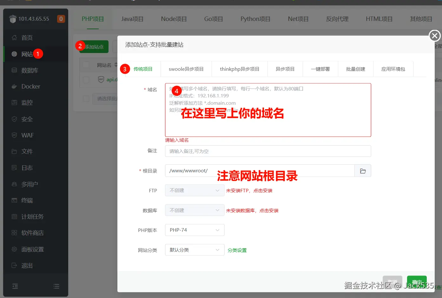Image resolution: width=442 pixels, height=298 pixels.
Task: Check the checkbox in the api.d site row
Action: tap(86, 79)
